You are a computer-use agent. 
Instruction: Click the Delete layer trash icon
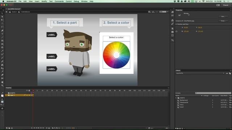pos(12,128)
